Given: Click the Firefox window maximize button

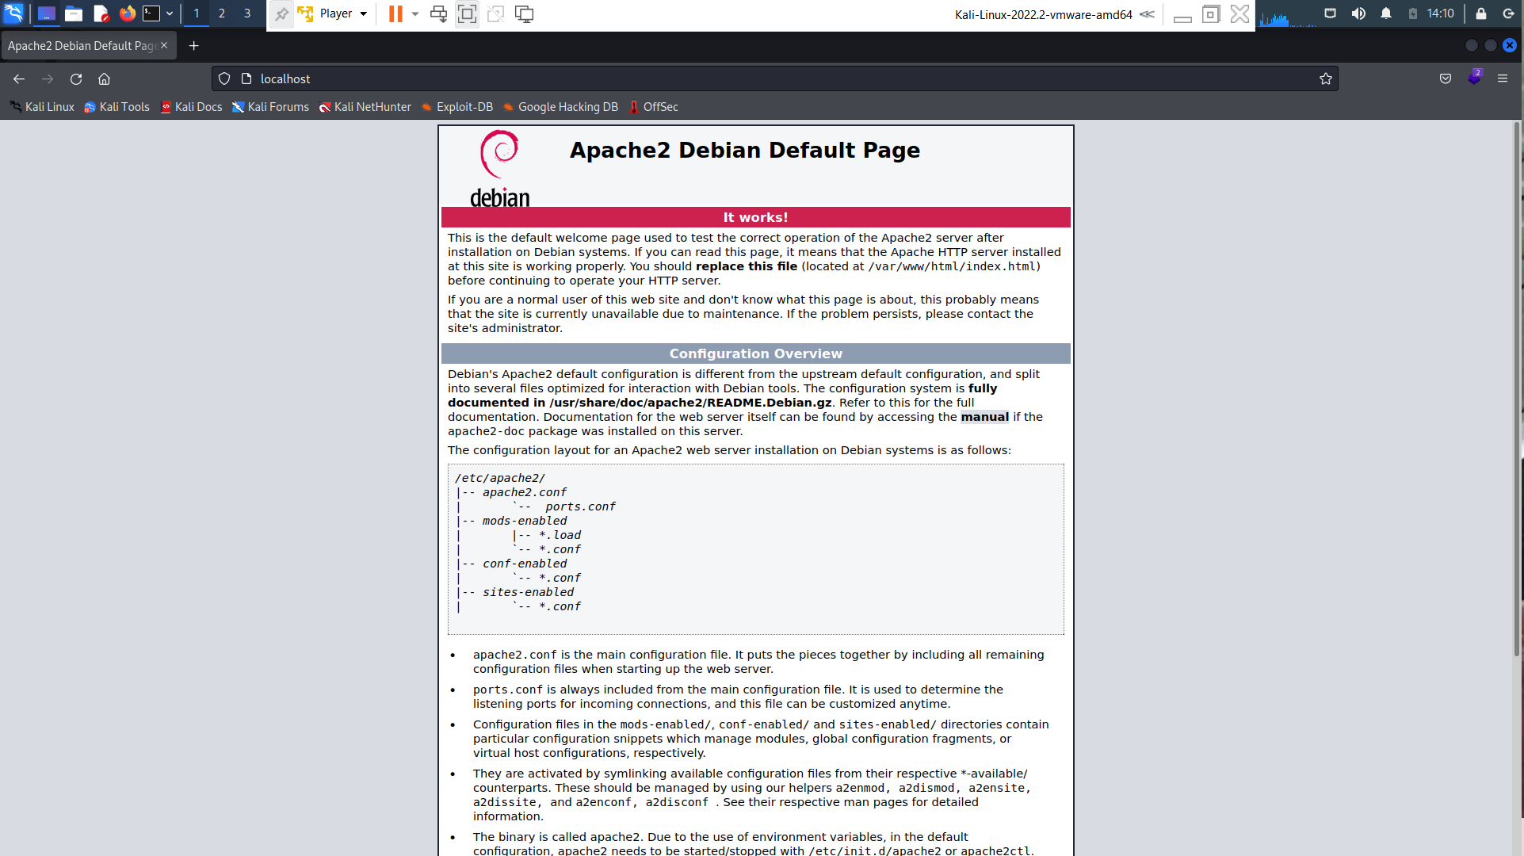Looking at the screenshot, I should point(1490,46).
